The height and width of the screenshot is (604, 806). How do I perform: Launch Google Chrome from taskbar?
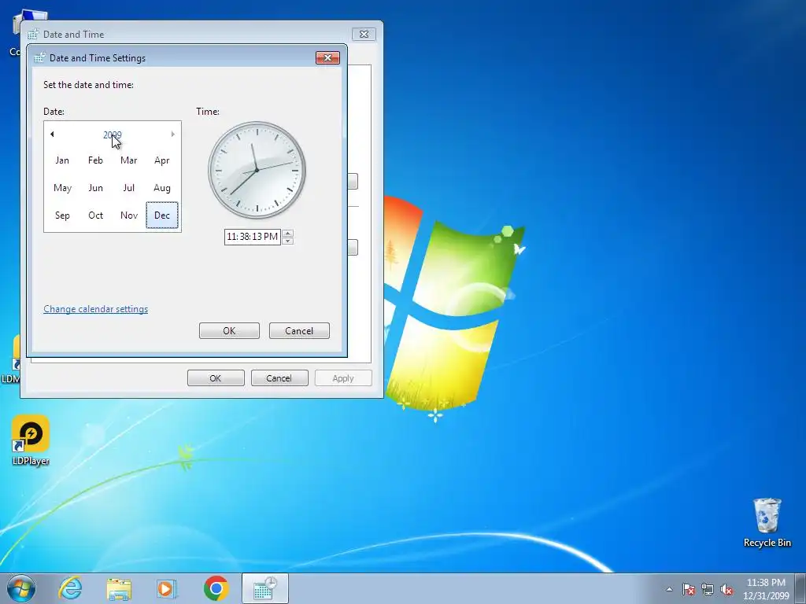coord(216,588)
